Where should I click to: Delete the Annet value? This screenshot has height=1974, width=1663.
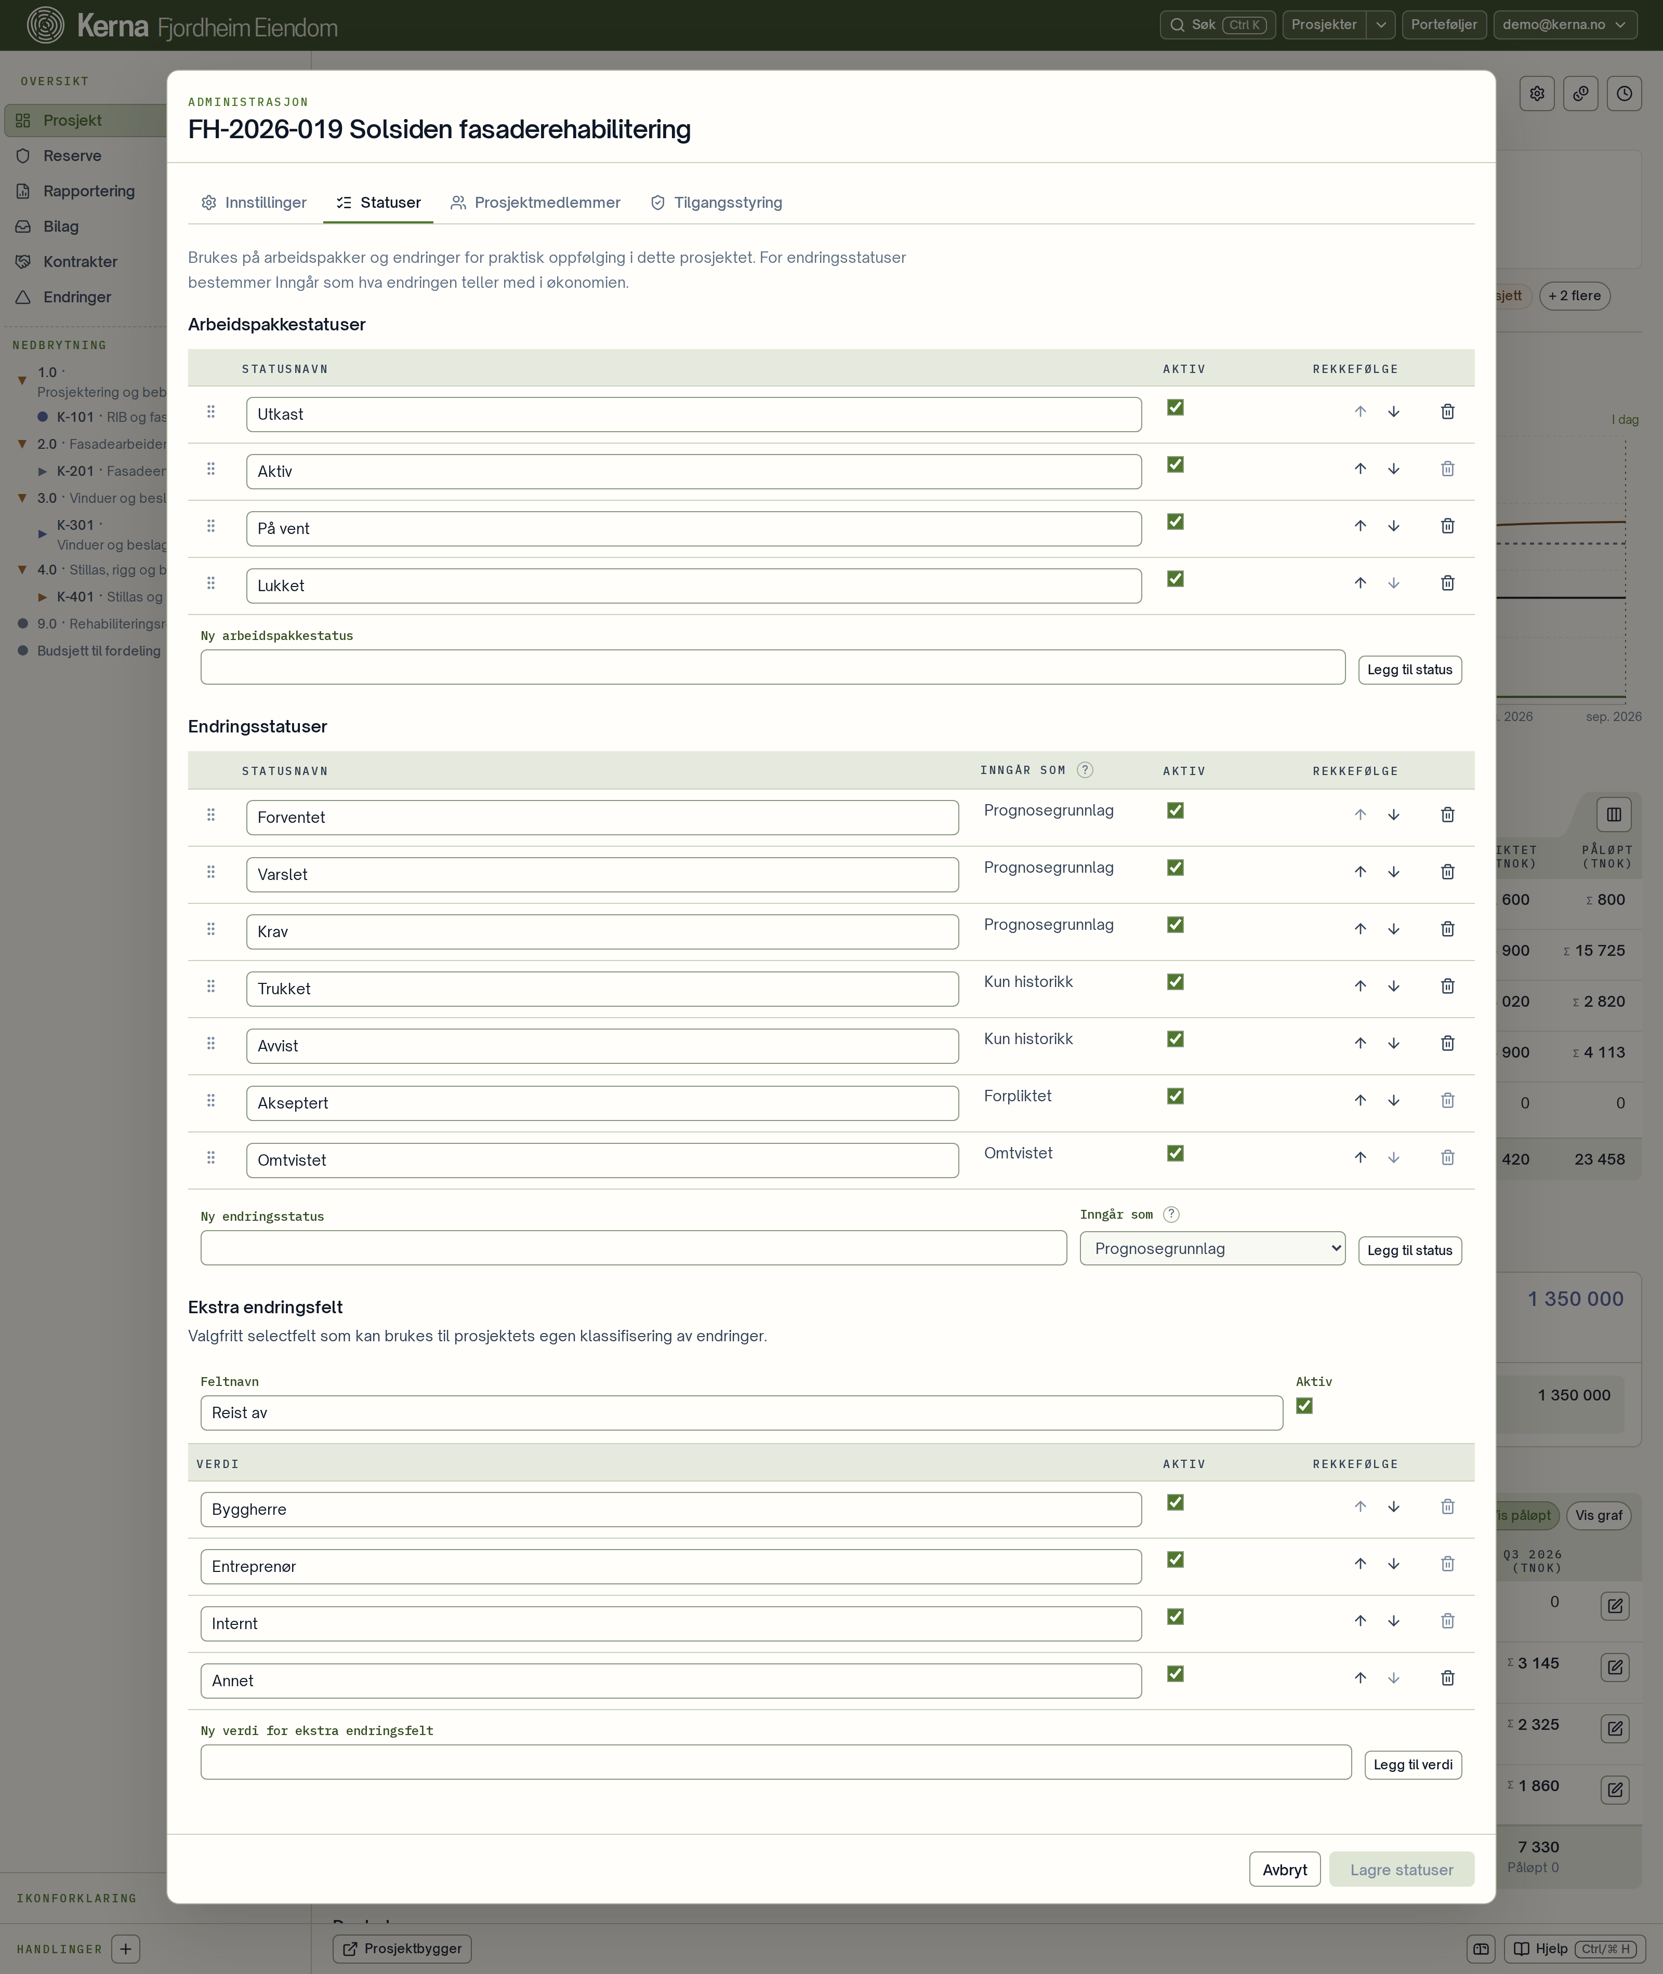coord(1447,1678)
